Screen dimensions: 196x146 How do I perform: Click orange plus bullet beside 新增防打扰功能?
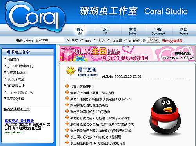(x=67, y=117)
